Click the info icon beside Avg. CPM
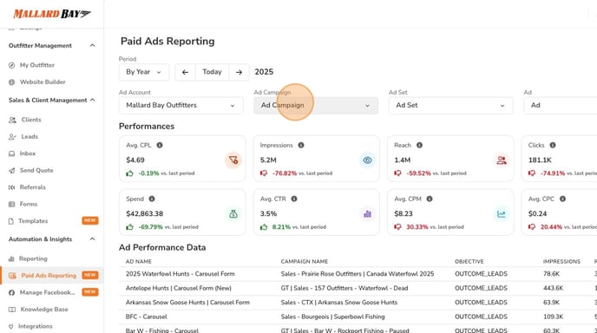Viewport: 597px width, 333px height. 430,199
